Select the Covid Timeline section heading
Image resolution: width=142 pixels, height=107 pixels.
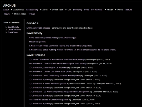click(x=36, y=55)
